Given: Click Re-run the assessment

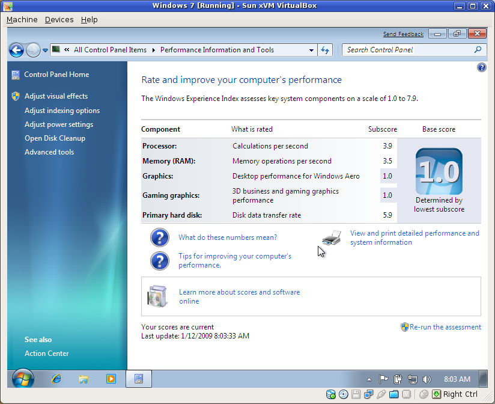Looking at the screenshot, I should (x=446, y=327).
